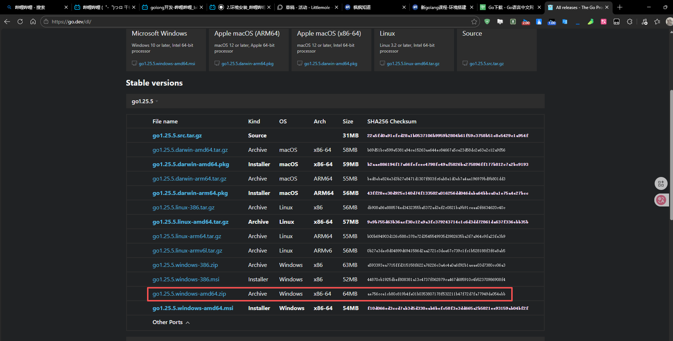The height and width of the screenshot is (341, 673).
Task: Click the browser back arrow
Action: pyautogui.click(x=7, y=22)
